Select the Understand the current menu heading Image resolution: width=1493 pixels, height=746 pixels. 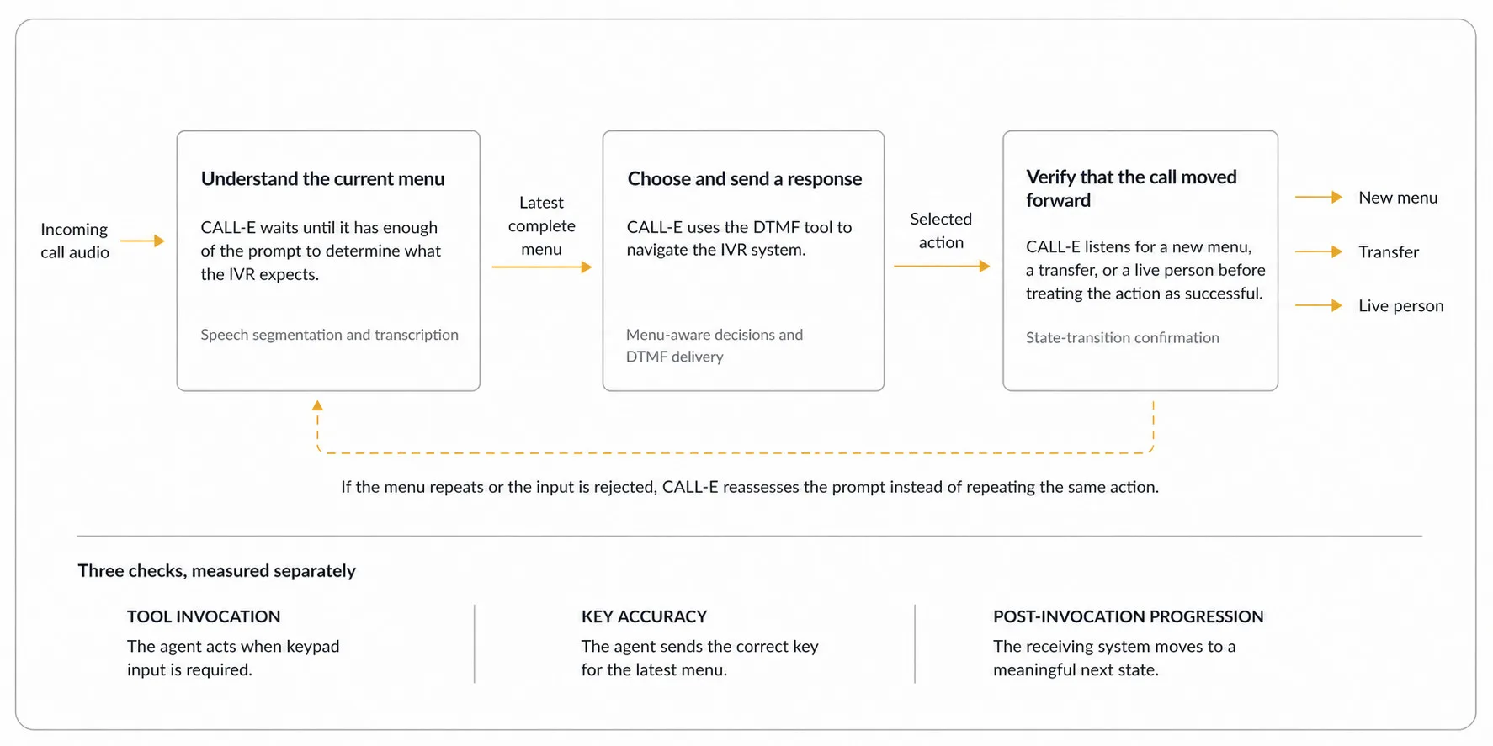[x=322, y=178]
